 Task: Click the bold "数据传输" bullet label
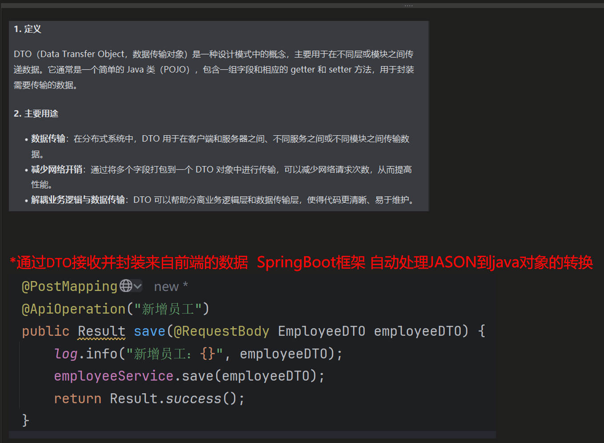point(48,139)
